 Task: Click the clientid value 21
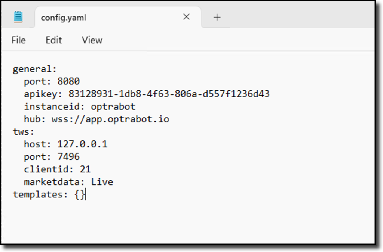coord(85,169)
